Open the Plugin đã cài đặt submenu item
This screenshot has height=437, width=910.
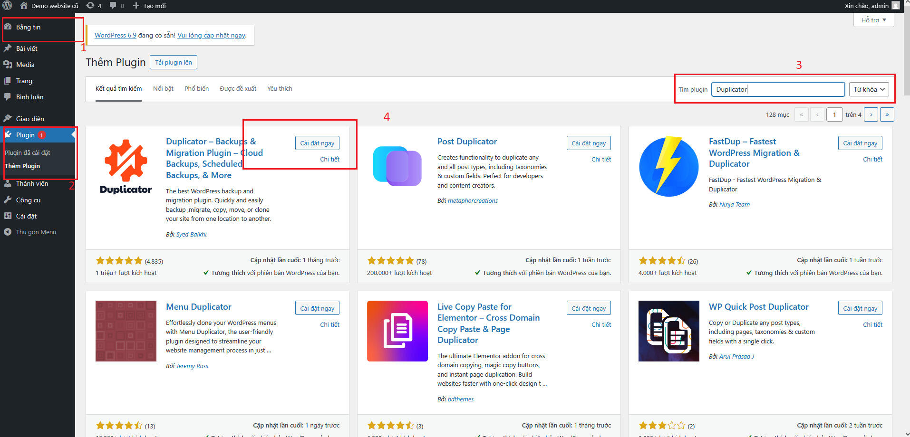pyautogui.click(x=29, y=152)
